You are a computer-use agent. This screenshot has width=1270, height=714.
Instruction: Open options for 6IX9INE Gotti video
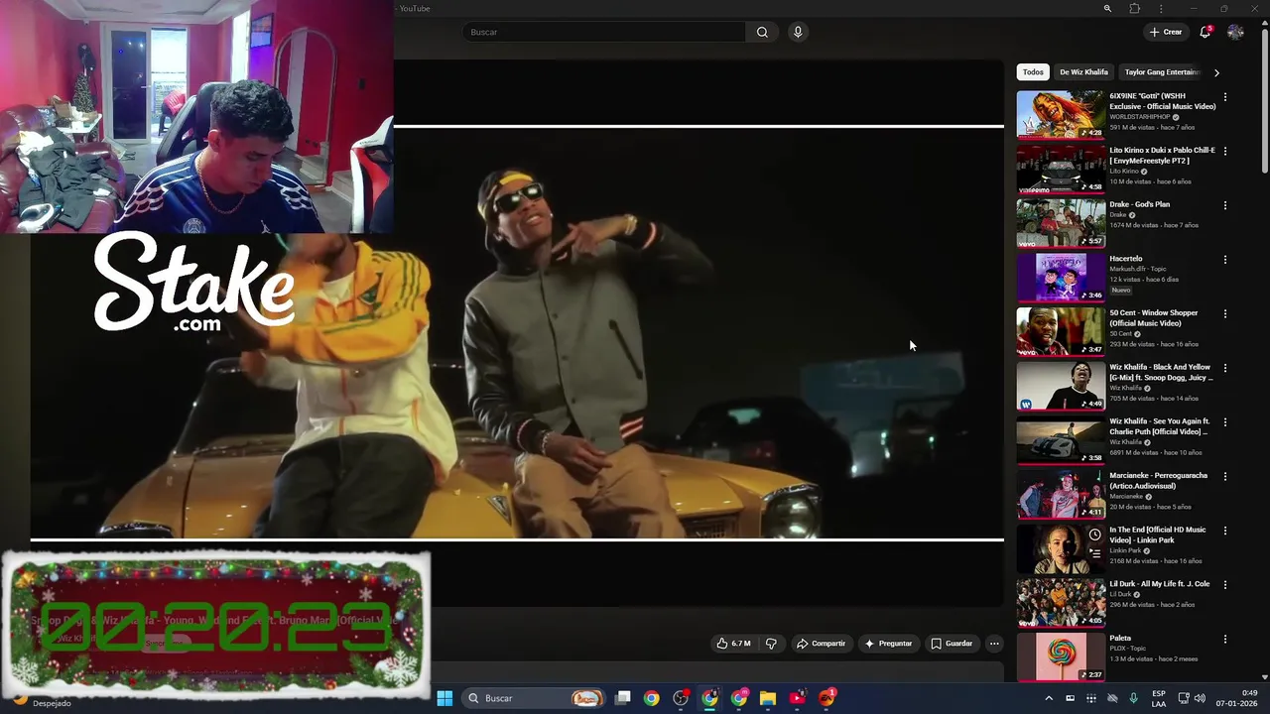[x=1225, y=97]
